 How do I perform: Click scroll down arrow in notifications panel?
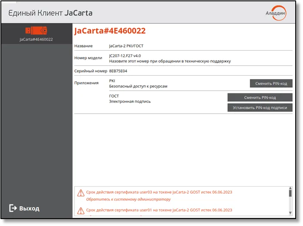(290, 213)
